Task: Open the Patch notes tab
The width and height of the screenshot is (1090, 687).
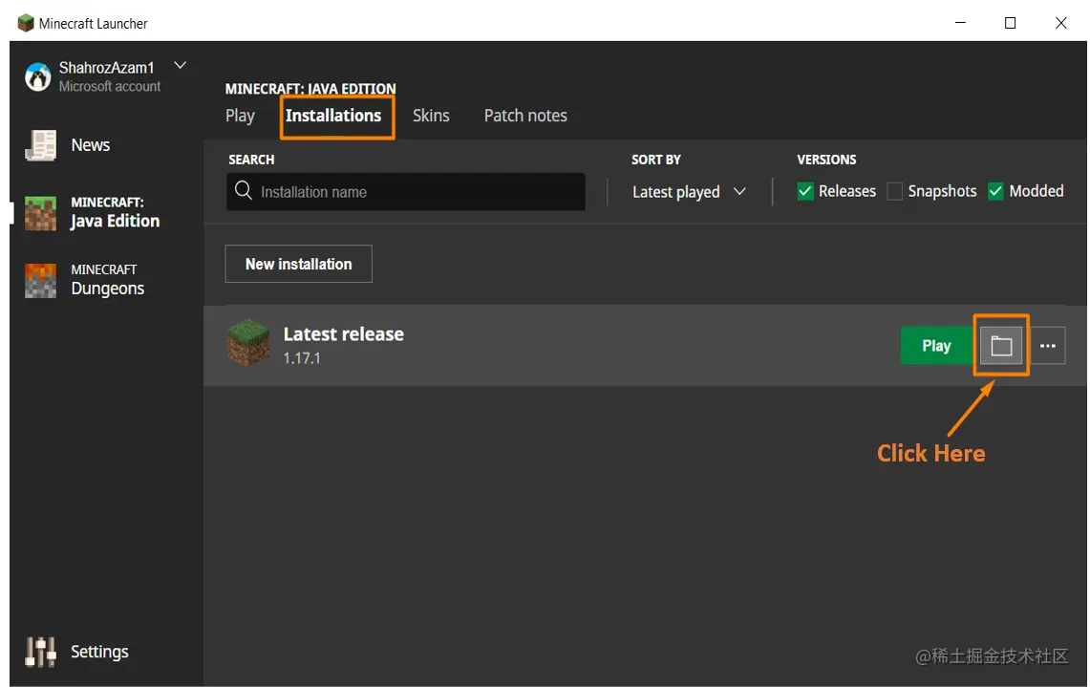Action: click(x=524, y=115)
